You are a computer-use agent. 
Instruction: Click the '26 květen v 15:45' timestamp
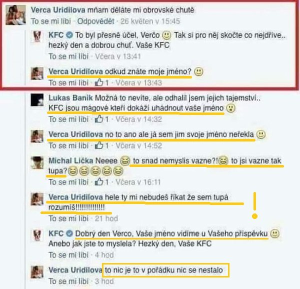(x=150, y=21)
